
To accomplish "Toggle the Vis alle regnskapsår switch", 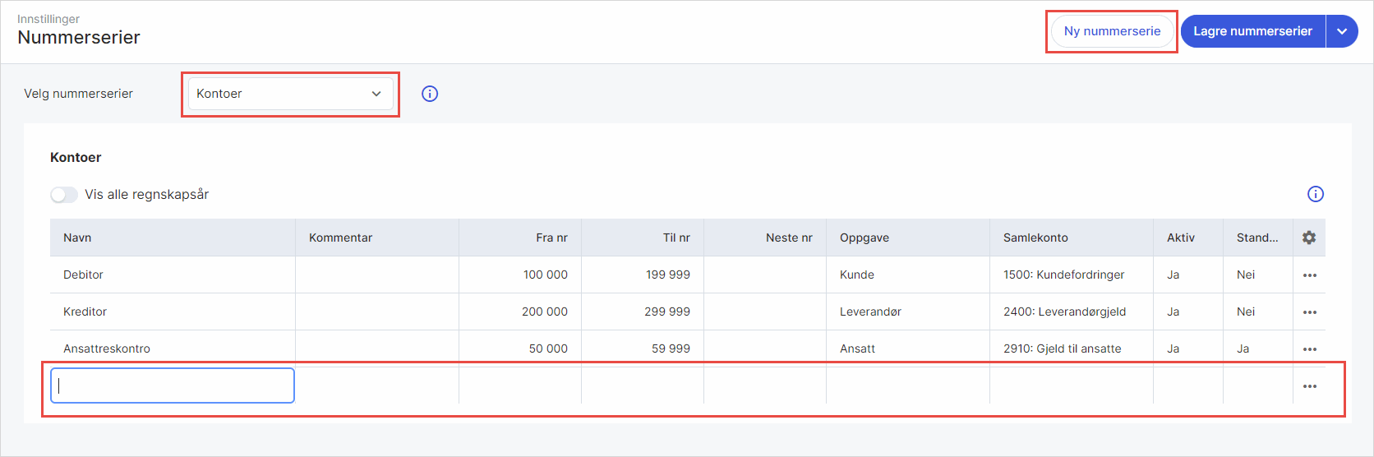I will click(x=64, y=195).
